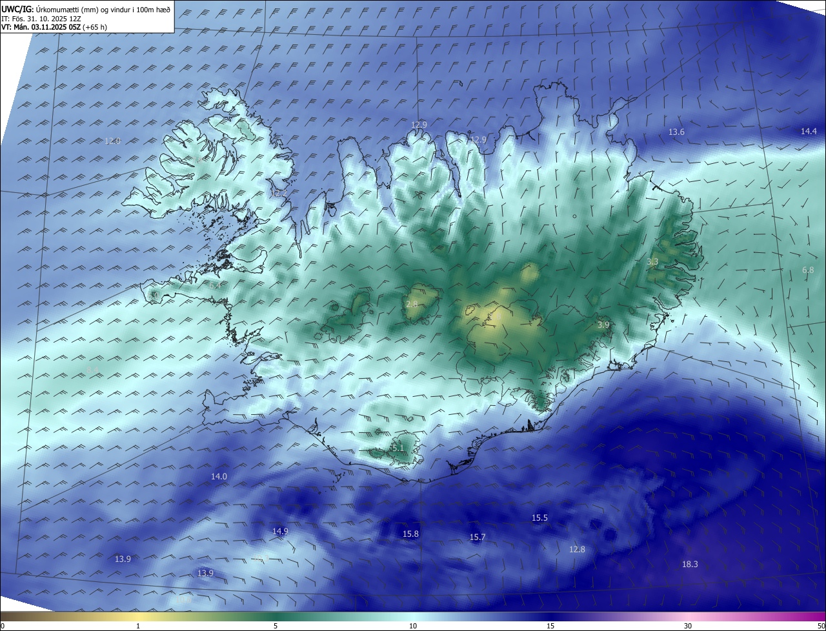This screenshot has height=631, width=826.
Task: Click the 30 tick on color scale
Action: click(688, 626)
